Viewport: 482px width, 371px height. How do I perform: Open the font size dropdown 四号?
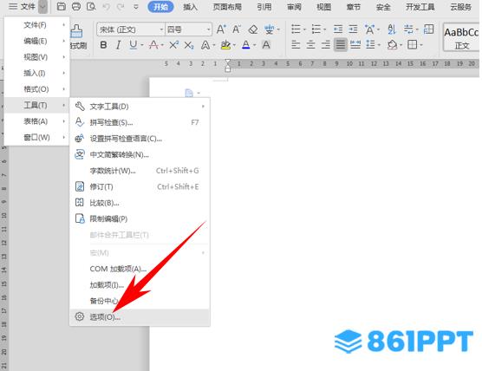188,29
